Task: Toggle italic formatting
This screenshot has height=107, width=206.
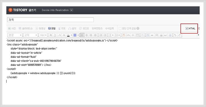Action: pyautogui.click(x=60, y=35)
